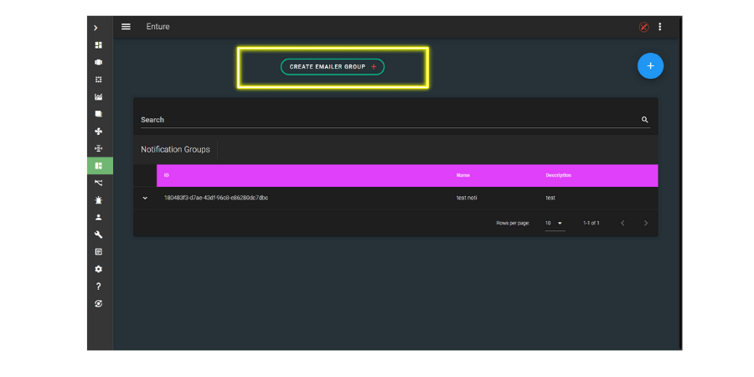Select the Notification Groups tab

coord(175,150)
